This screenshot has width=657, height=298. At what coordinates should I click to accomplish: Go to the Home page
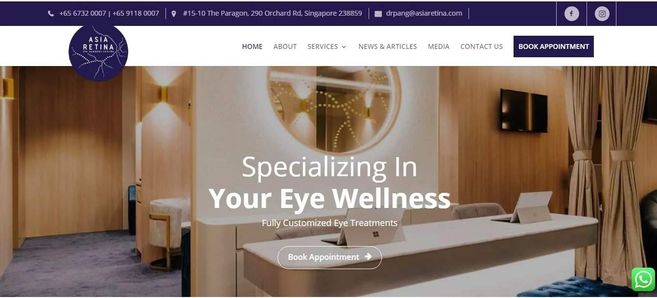tap(252, 46)
